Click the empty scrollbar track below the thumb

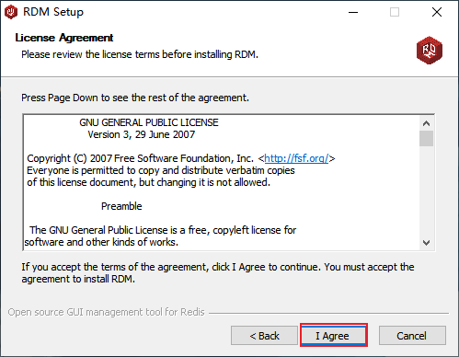point(426,190)
